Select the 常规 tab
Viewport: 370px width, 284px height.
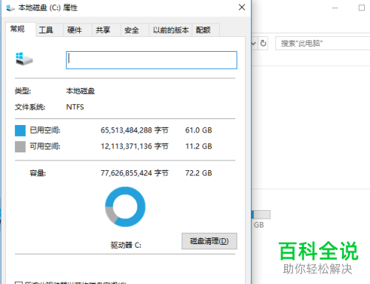[x=21, y=30]
